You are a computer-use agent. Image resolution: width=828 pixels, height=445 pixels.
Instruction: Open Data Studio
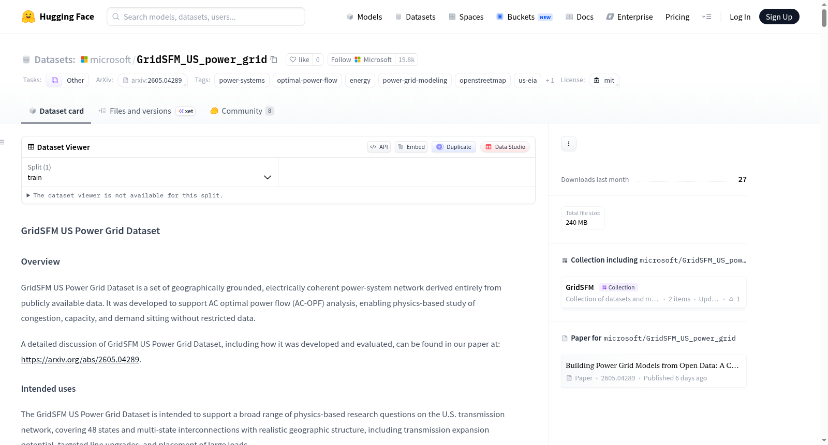click(x=505, y=147)
